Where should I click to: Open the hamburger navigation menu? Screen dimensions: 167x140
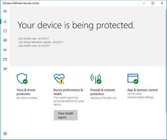[x=5, y=11]
